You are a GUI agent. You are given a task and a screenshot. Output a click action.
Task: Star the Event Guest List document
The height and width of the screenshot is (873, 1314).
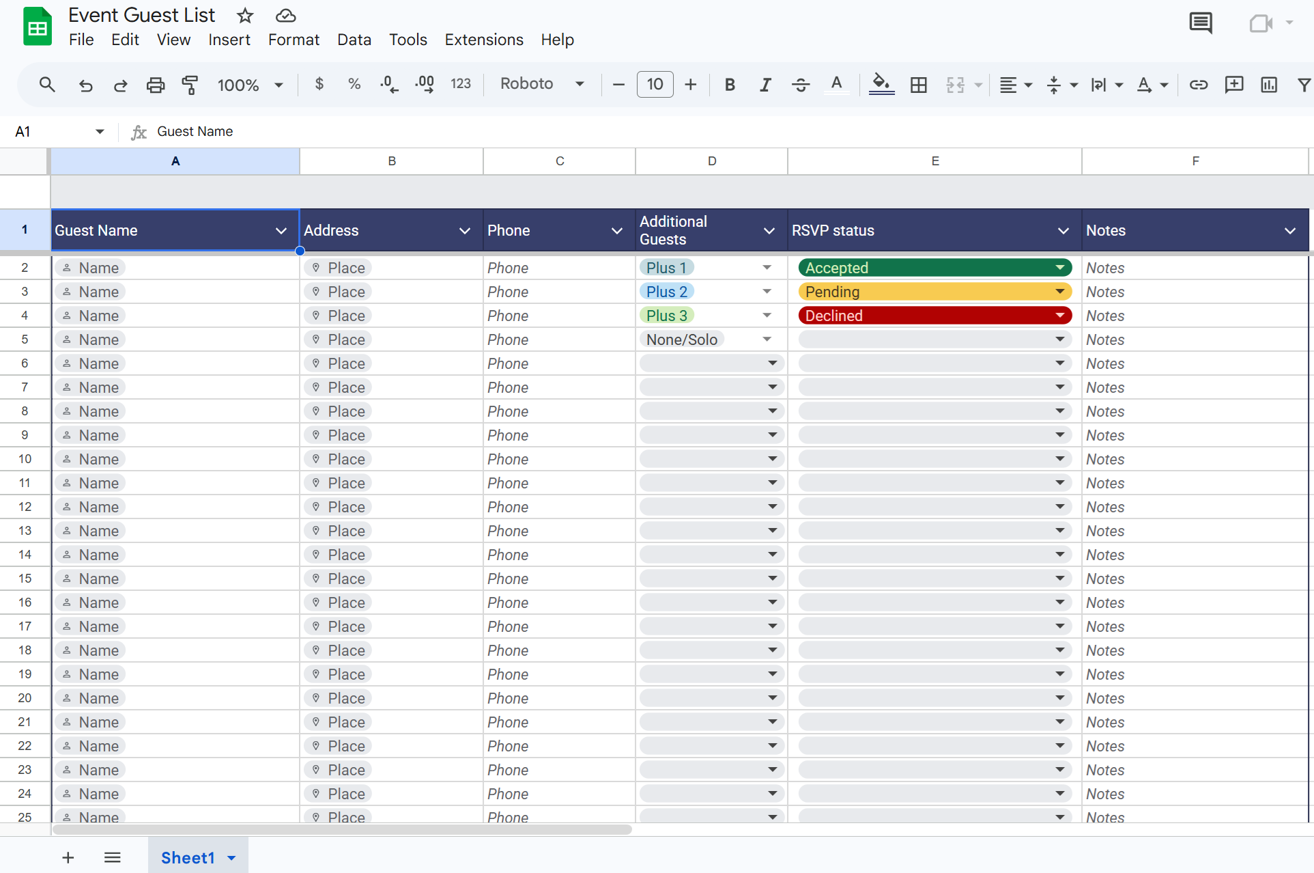click(x=245, y=15)
